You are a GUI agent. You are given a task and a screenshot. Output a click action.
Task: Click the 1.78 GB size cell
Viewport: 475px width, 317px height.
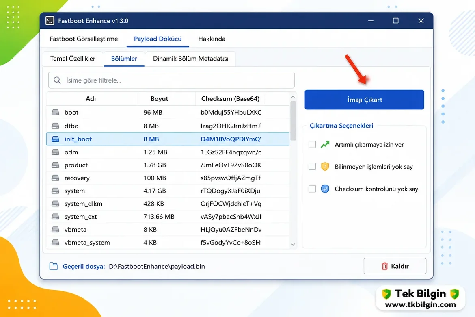pyautogui.click(x=155, y=165)
